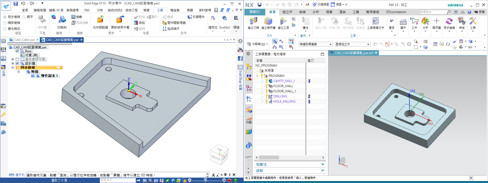Screen dimensions: 488x183
Task: Select HOLE_MILLING operation in NX navigator
Action: (x=284, y=102)
